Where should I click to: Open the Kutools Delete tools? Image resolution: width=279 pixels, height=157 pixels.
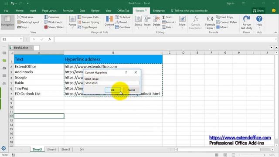coord(157,23)
